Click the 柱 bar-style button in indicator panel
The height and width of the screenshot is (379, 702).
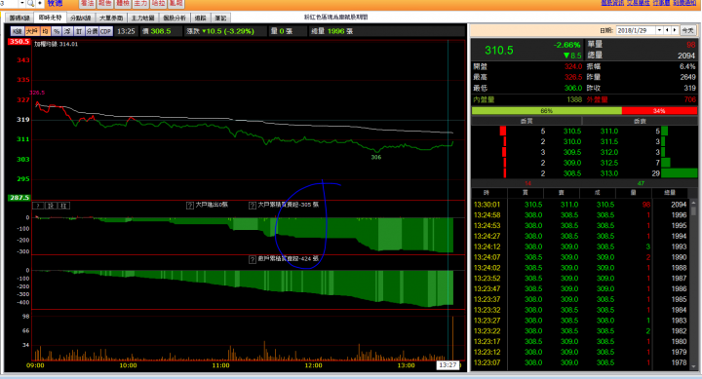tap(64, 206)
